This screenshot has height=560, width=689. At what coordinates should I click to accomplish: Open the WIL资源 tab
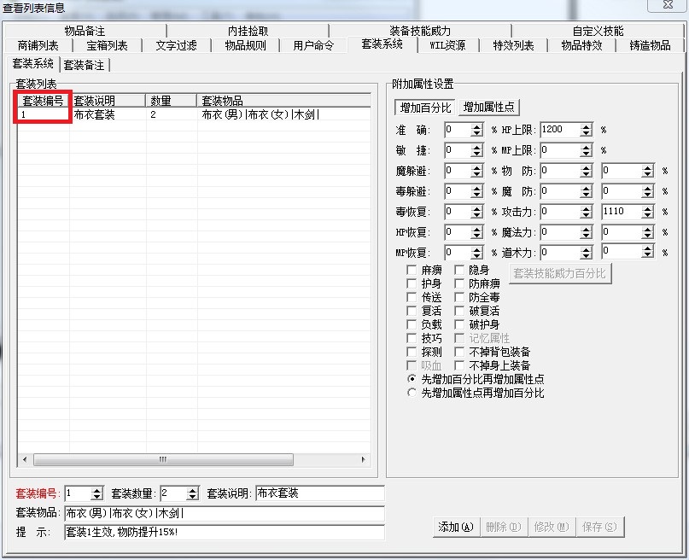447,46
